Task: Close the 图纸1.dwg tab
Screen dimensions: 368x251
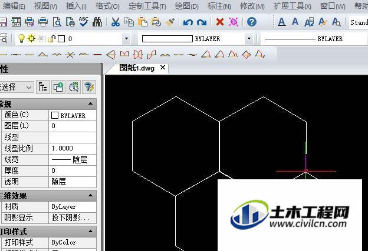Action: (x=163, y=68)
